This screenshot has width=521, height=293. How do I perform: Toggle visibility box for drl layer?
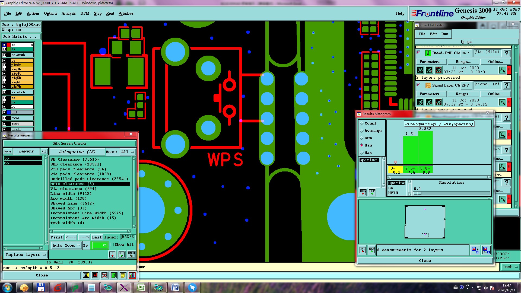tap(4, 112)
